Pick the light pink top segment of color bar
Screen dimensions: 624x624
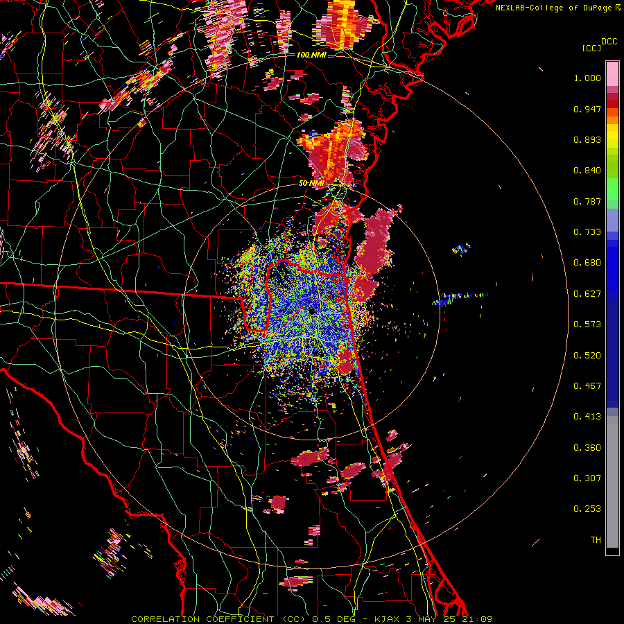612,74
